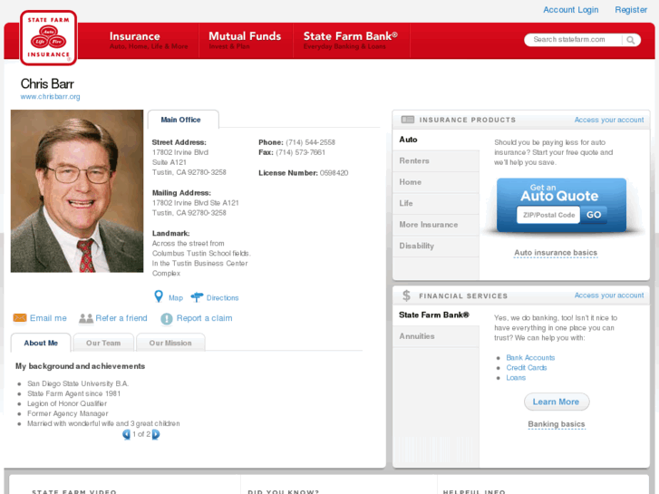Select More Insurance option
The image size is (659, 494).
click(436, 225)
